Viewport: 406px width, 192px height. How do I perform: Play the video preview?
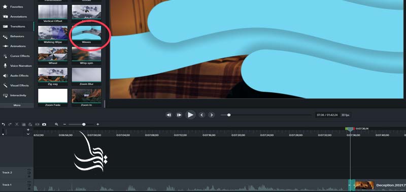coord(190,115)
